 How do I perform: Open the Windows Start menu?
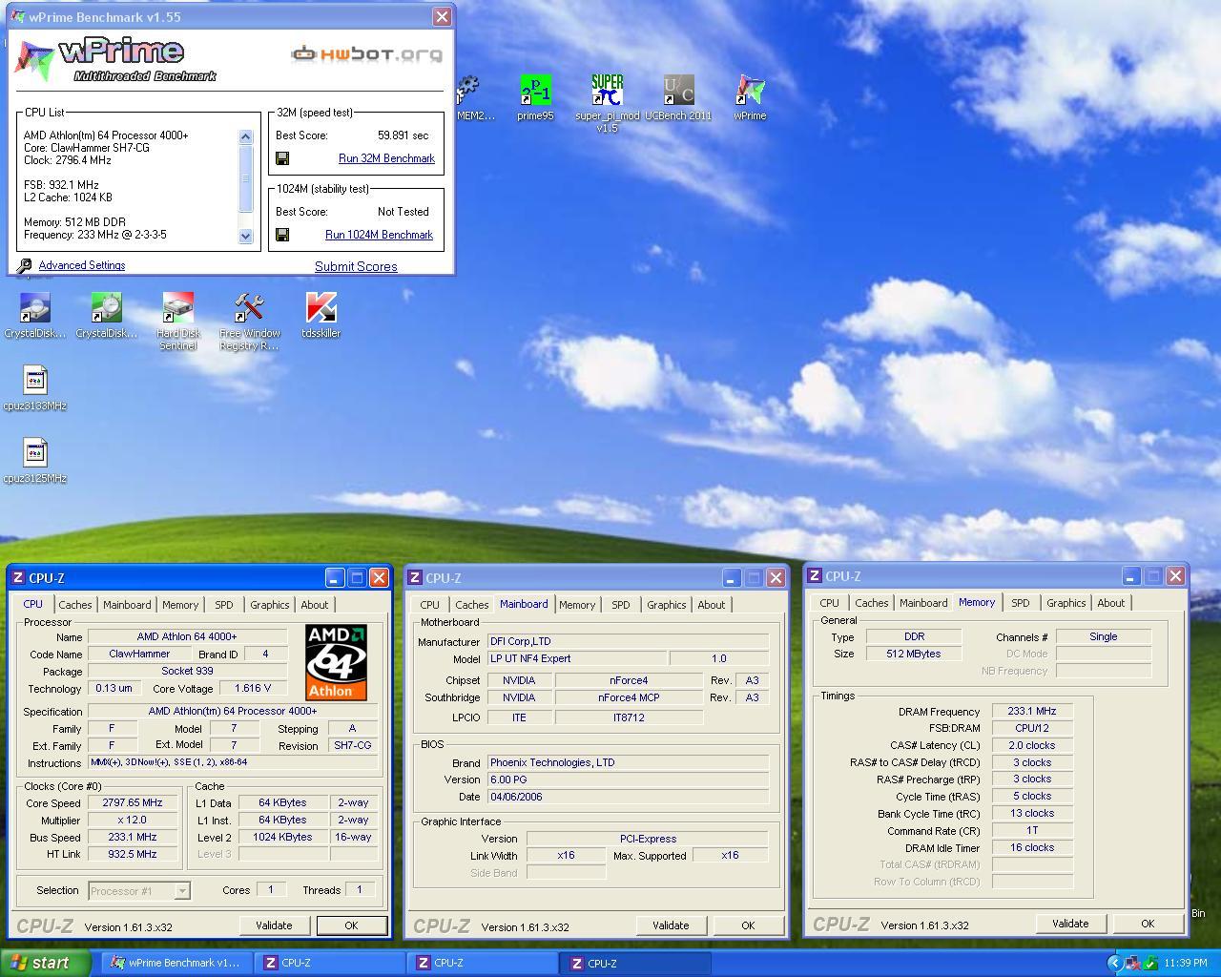point(46,963)
